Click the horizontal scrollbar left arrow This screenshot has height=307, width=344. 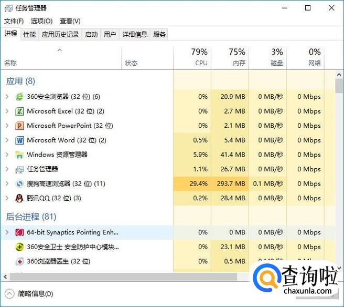coord(5,277)
